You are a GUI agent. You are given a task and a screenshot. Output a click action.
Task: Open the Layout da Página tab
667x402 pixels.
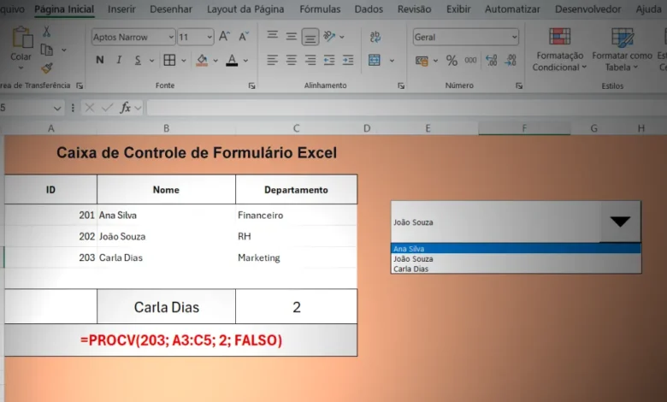coord(245,9)
